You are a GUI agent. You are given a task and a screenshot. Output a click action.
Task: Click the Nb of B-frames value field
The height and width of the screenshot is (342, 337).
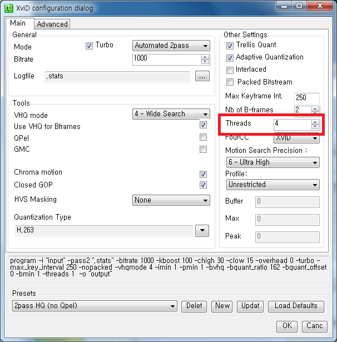click(x=303, y=110)
